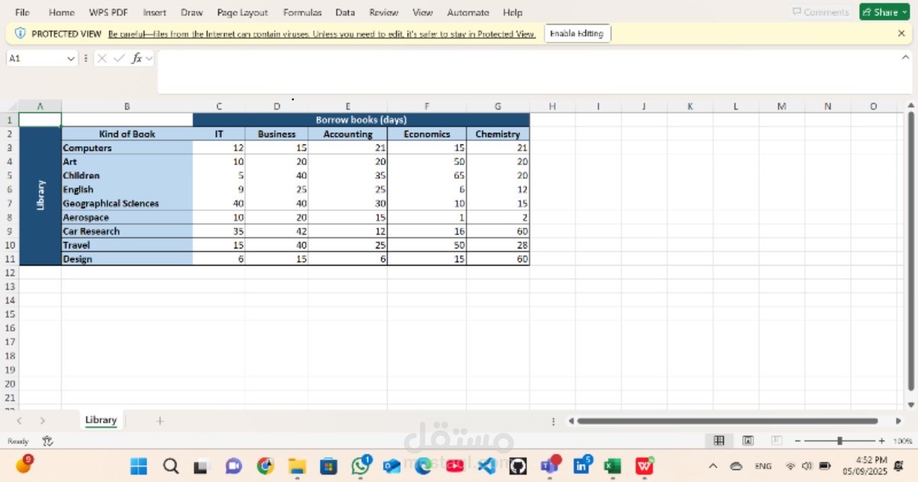The width and height of the screenshot is (918, 482).
Task: Open WhatsApp from the taskbar
Action: [361, 465]
